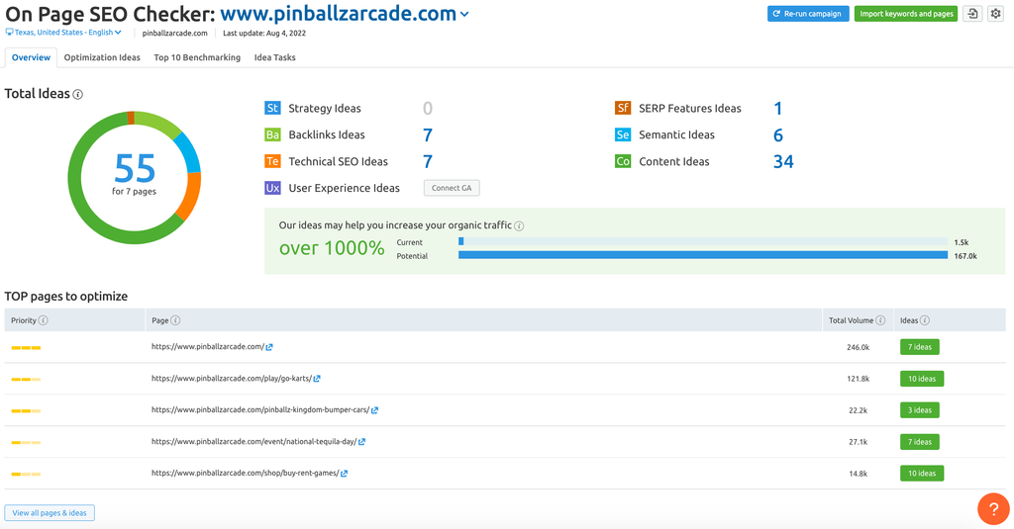Click the SERP Features Ideas count 1
Image resolution: width=1014 pixels, height=529 pixels.
coord(778,109)
